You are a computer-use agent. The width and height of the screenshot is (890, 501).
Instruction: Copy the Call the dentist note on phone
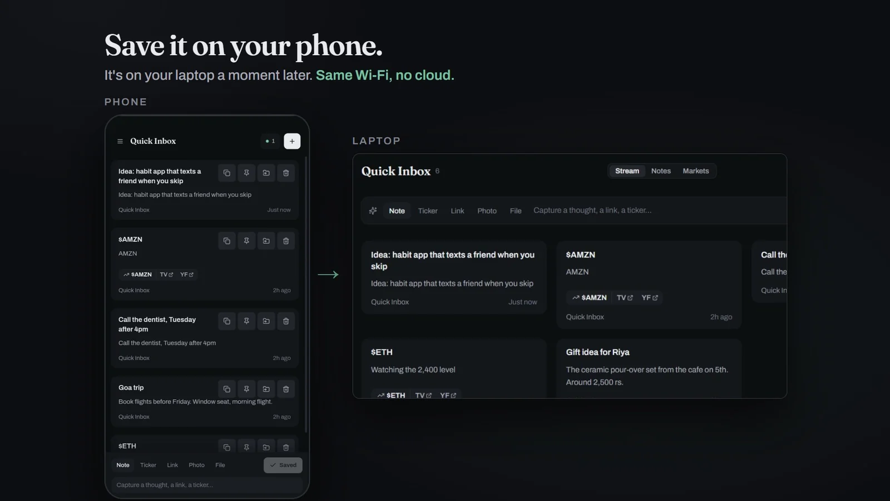[x=227, y=321]
